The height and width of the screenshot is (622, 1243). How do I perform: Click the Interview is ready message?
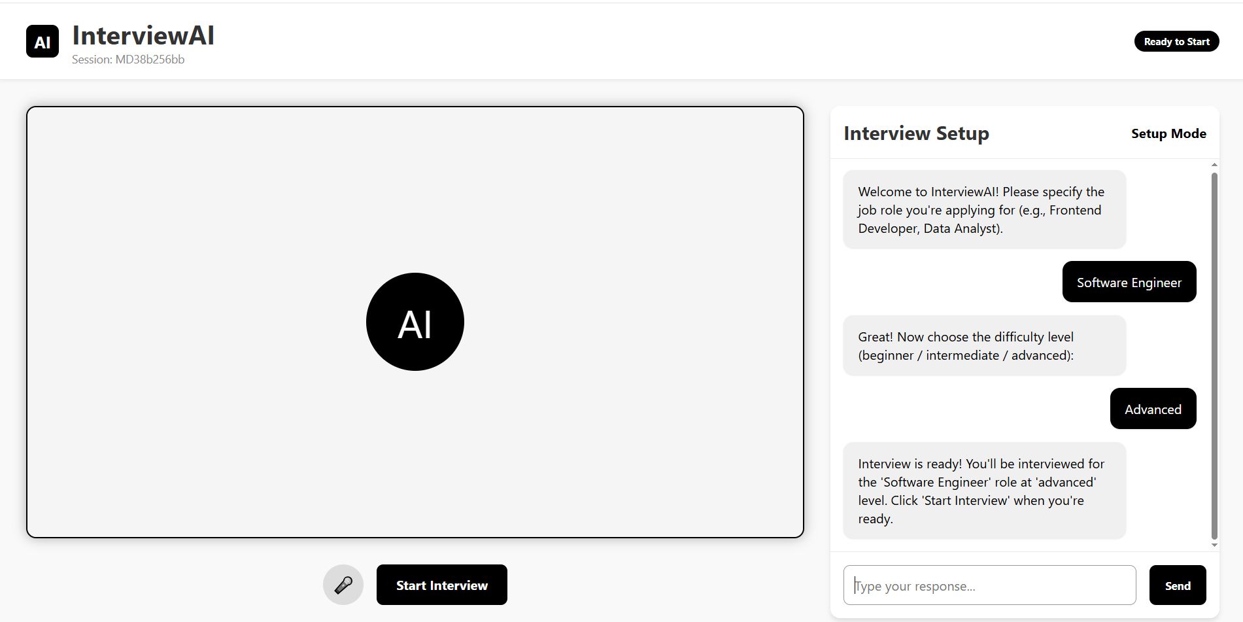tap(984, 491)
